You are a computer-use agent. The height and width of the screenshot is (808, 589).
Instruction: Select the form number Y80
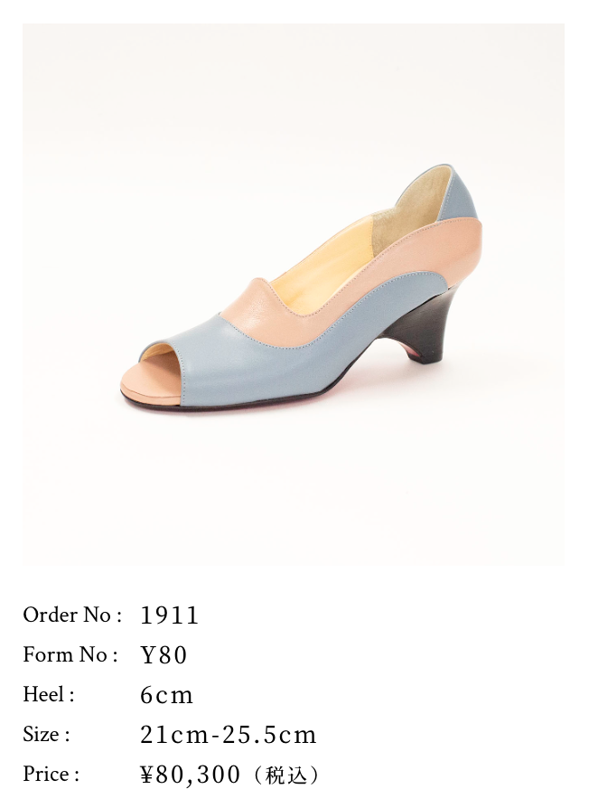click(164, 655)
